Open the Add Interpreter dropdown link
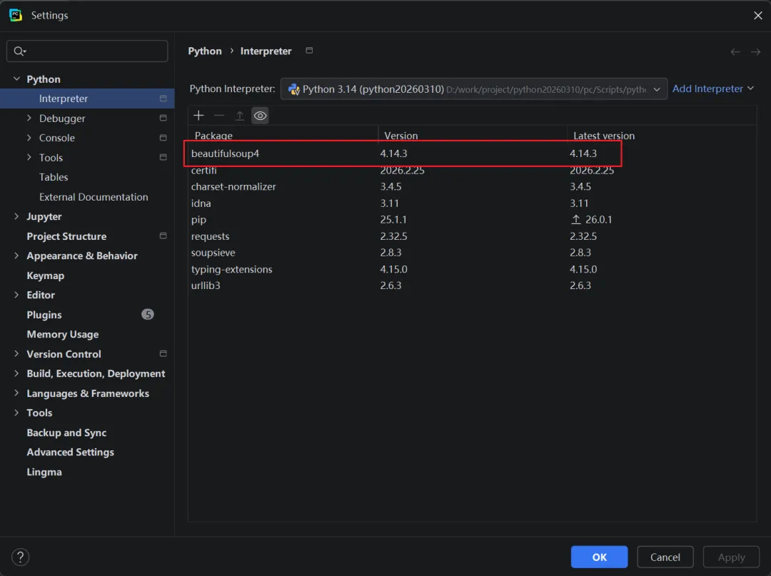The height and width of the screenshot is (576, 771). coord(712,89)
